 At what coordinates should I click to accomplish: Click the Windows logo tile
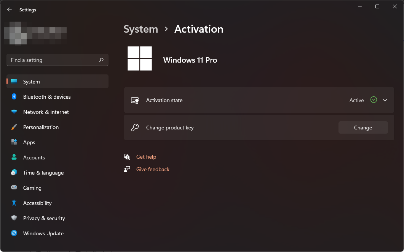click(x=140, y=58)
